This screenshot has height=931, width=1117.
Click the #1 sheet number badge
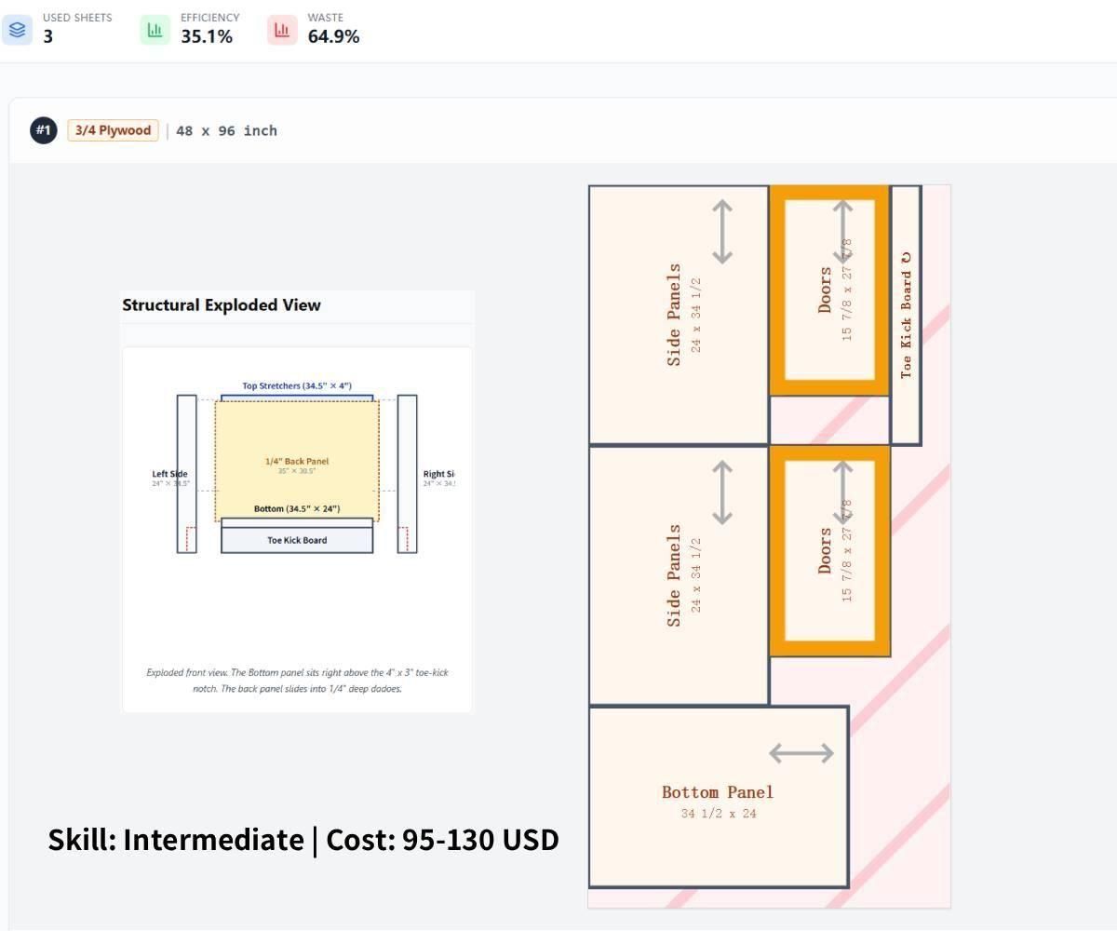43,130
